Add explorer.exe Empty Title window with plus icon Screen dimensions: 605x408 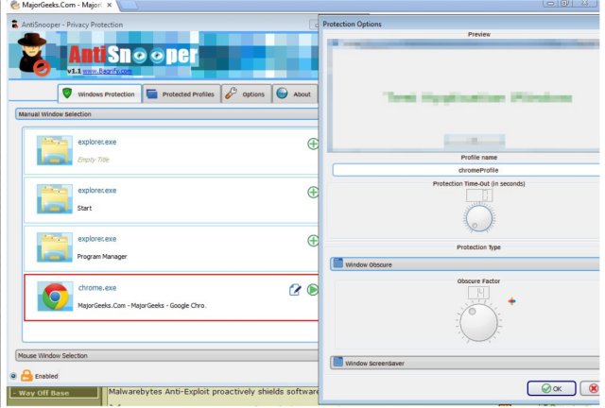313,144
